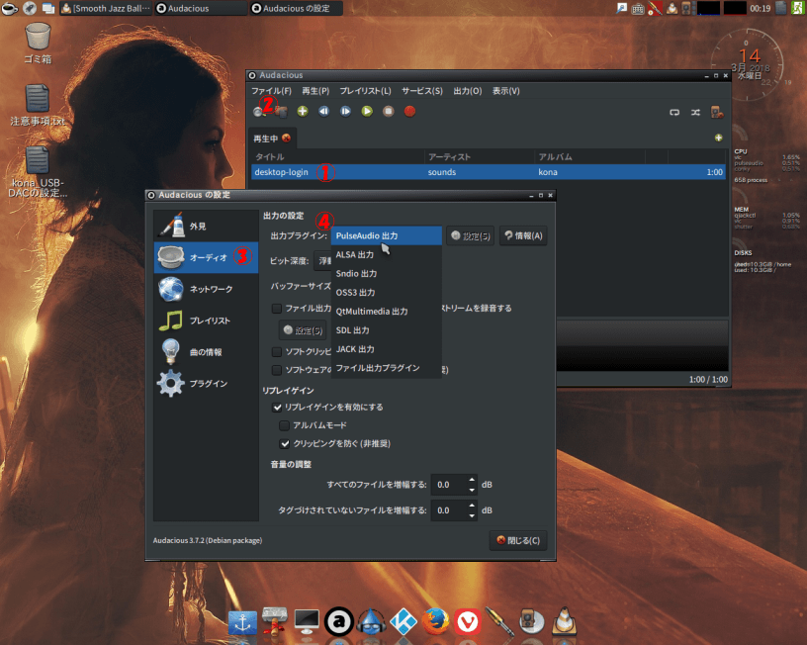Open the ネットワーク settings category
The width and height of the screenshot is (807, 645).
pos(206,289)
